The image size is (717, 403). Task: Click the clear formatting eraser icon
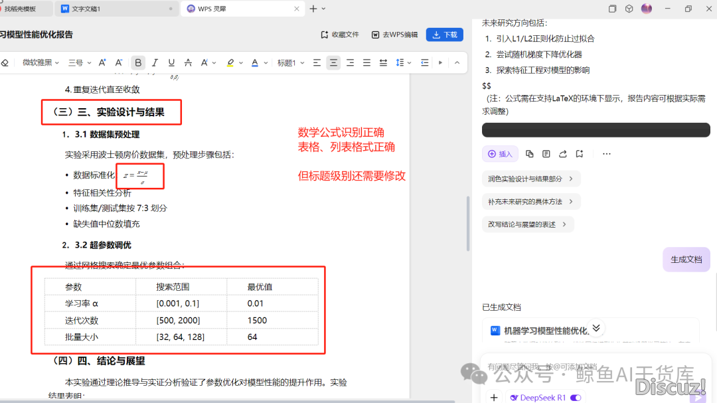(x=5, y=62)
